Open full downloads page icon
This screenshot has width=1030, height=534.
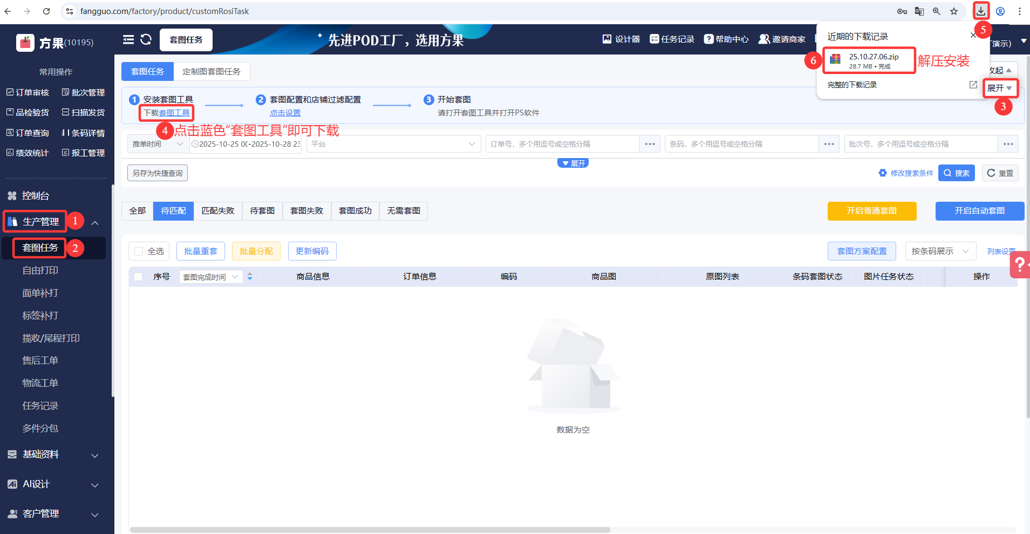point(973,85)
